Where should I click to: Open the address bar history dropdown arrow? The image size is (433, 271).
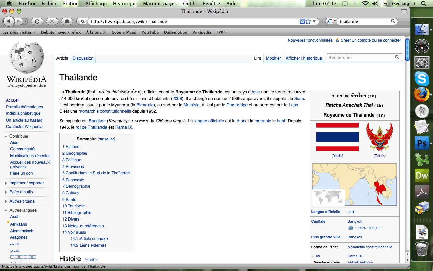(314, 21)
